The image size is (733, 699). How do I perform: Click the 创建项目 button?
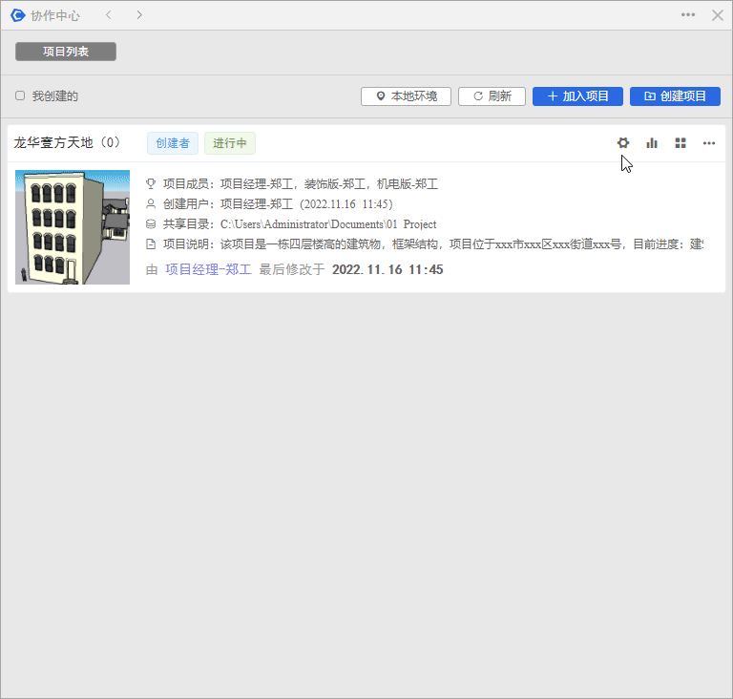(675, 96)
